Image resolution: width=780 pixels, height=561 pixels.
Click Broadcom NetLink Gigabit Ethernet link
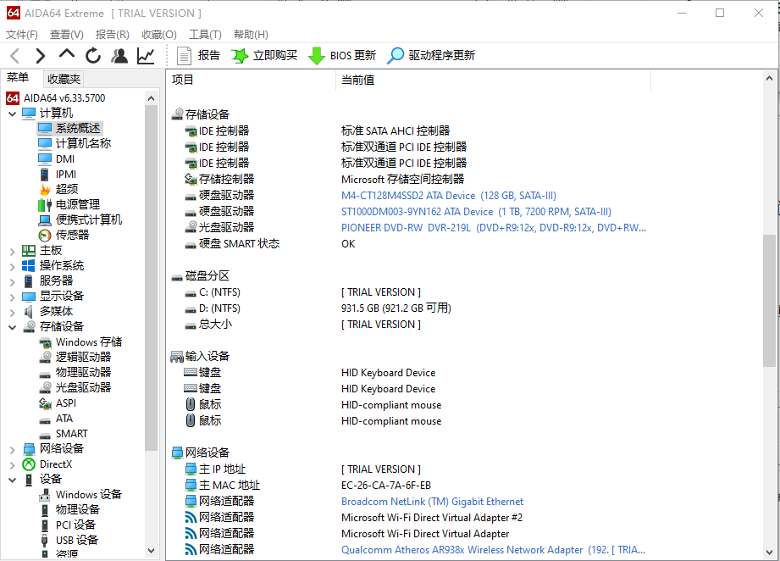pyautogui.click(x=432, y=502)
